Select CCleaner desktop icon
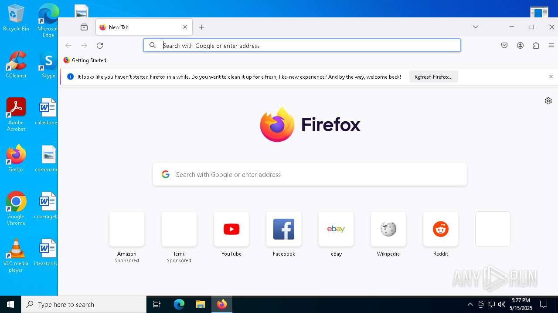 tap(16, 65)
